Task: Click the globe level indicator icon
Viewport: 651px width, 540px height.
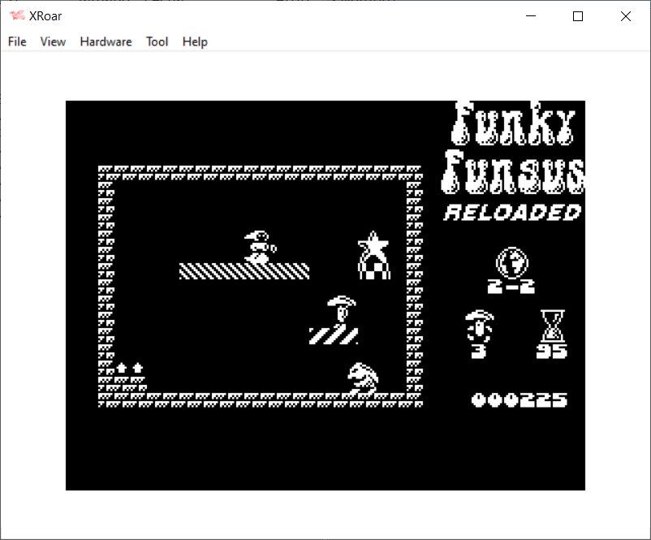Action: click(511, 262)
